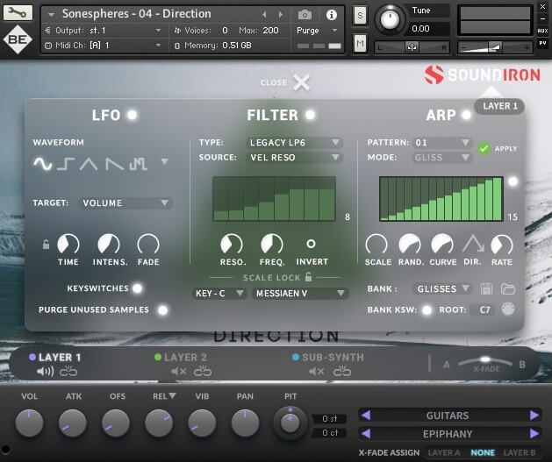Toggle the LFO time sync lock icon

[x=46, y=244]
